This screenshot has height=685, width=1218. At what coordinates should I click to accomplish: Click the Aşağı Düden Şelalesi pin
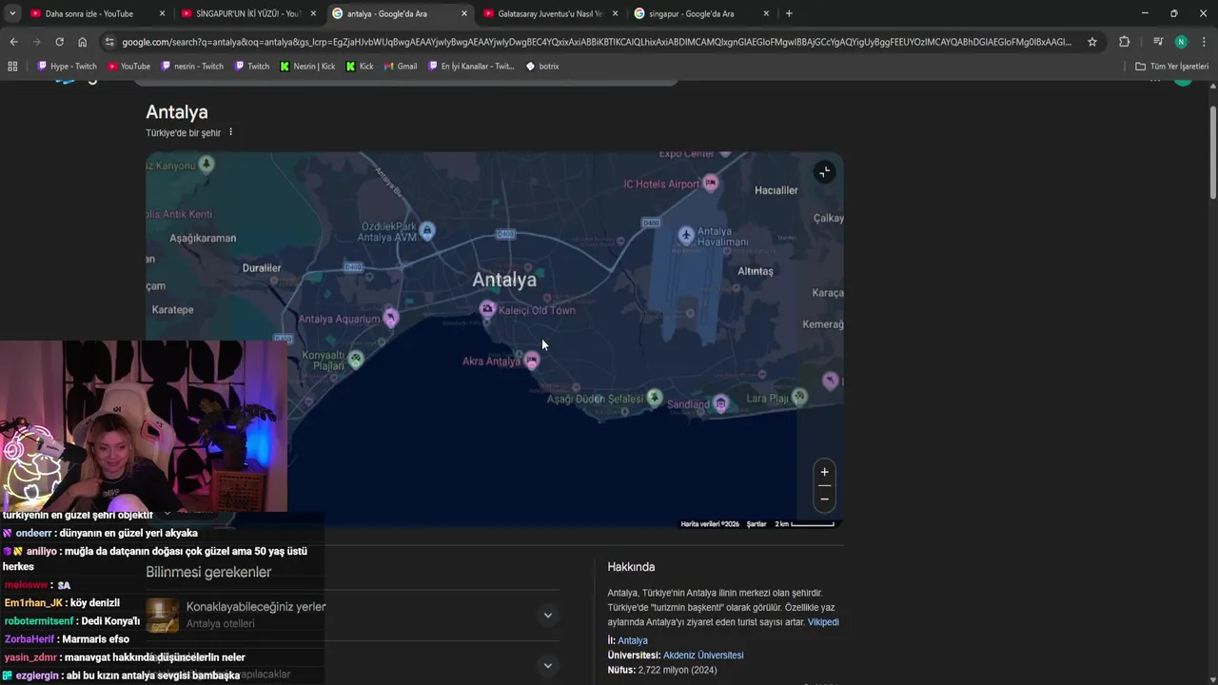pos(654,397)
